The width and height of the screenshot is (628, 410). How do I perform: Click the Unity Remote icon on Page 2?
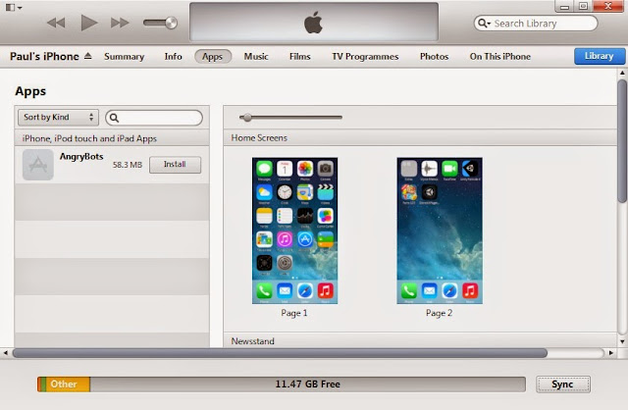470,169
